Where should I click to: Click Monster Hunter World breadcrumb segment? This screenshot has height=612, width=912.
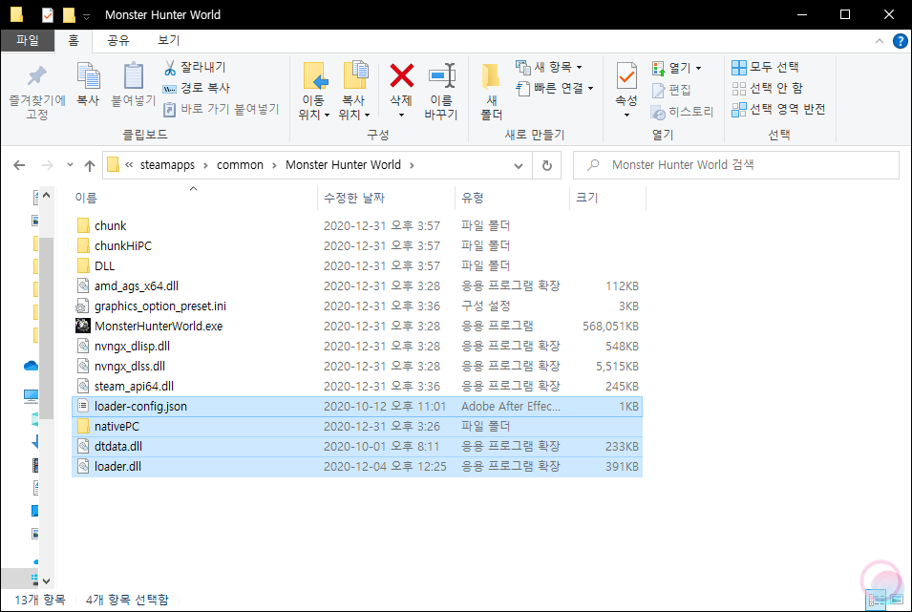click(343, 165)
